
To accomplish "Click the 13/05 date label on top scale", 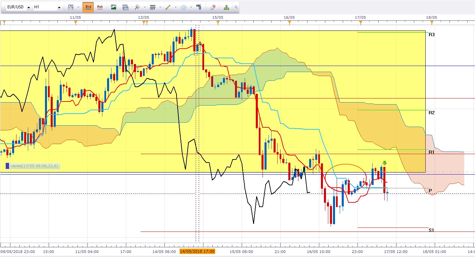I will click(143, 17).
